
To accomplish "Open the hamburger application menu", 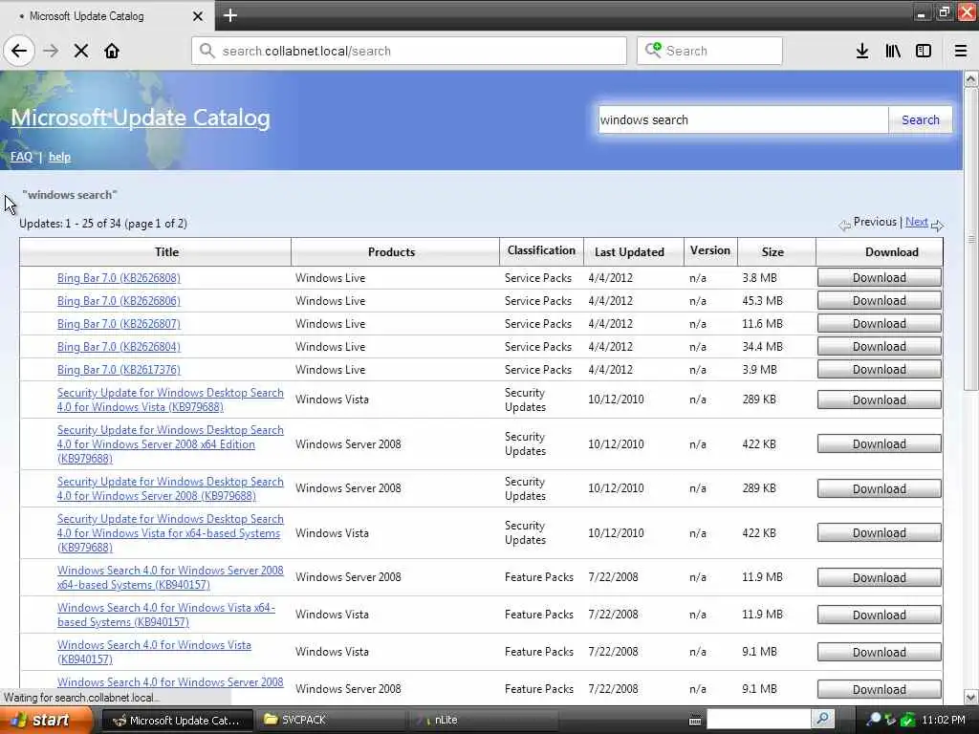I will [x=961, y=51].
